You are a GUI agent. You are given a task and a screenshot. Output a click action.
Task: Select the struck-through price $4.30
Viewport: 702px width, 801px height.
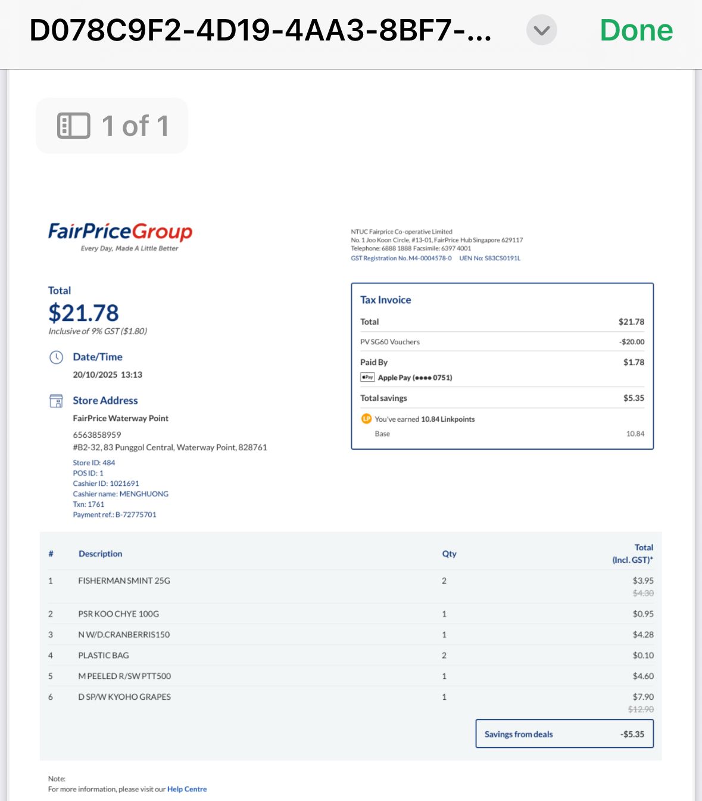click(643, 593)
